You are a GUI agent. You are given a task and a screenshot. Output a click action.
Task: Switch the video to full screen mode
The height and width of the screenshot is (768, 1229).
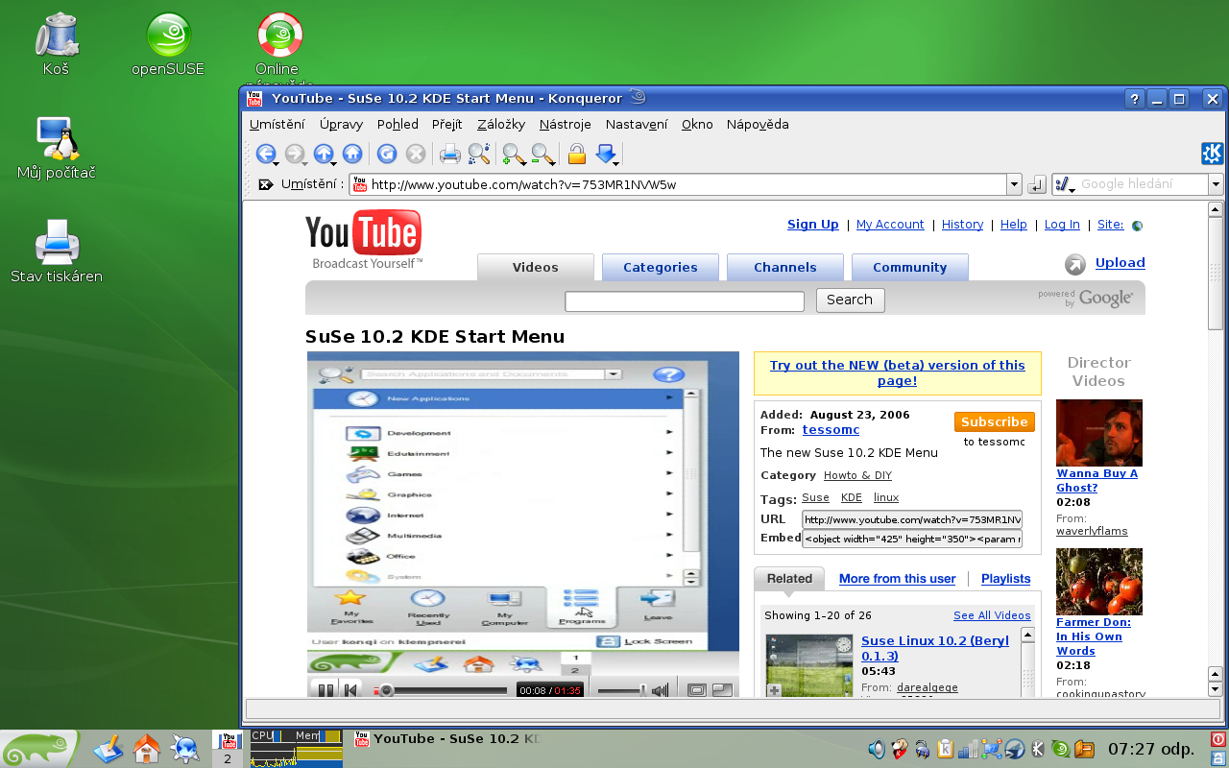[722, 690]
